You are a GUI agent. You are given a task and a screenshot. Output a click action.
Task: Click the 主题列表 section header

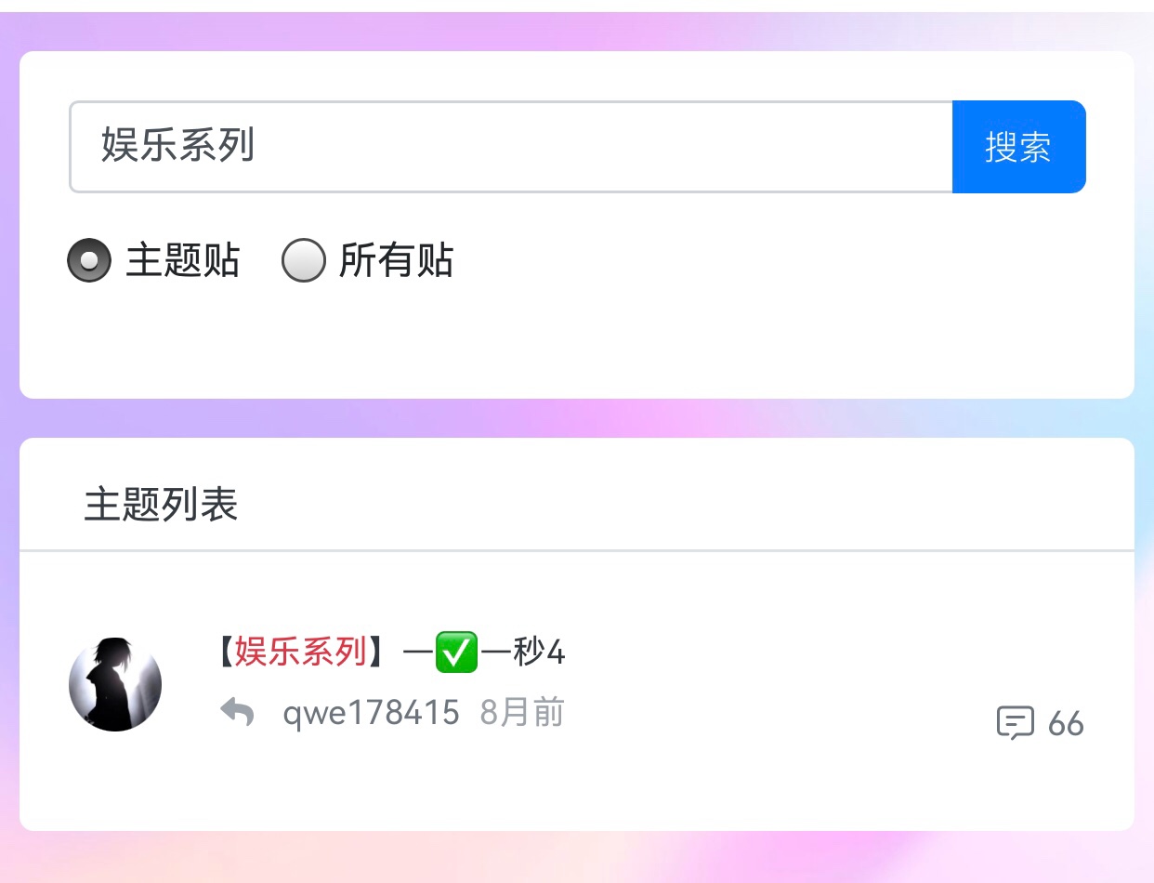point(161,504)
